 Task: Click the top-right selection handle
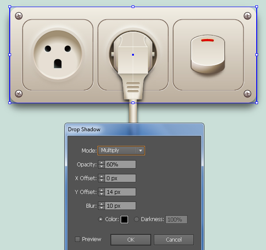pos(257,7)
